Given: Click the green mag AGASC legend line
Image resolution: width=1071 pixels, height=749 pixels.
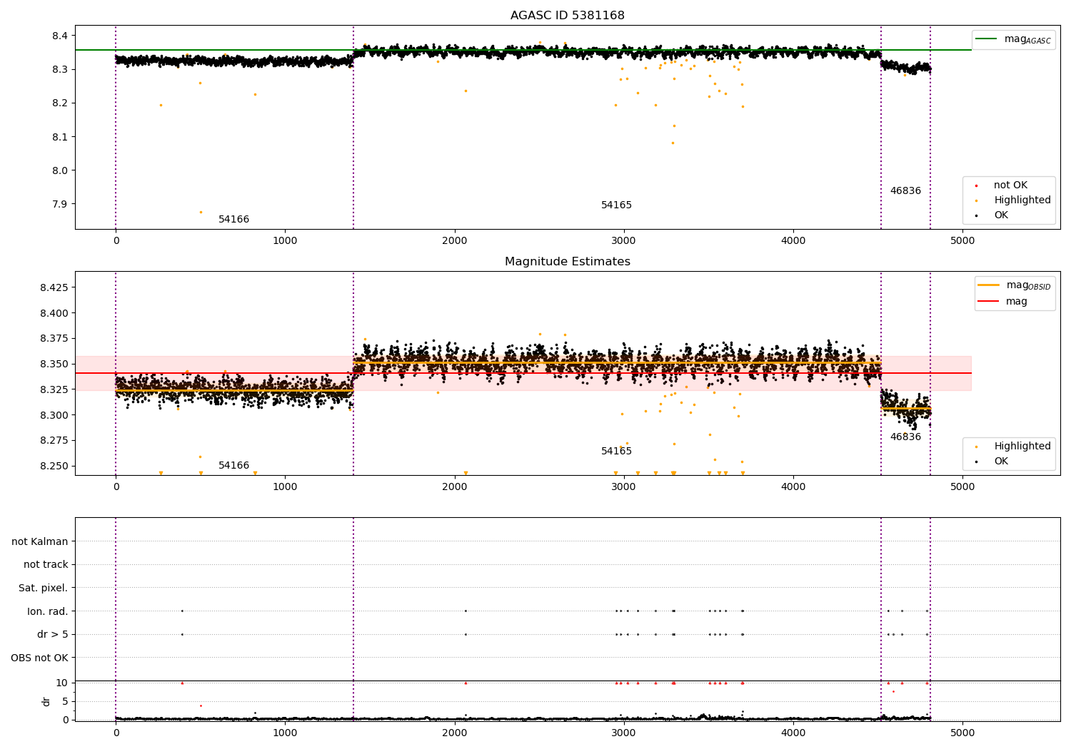Looking at the screenshot, I should click(x=987, y=39).
